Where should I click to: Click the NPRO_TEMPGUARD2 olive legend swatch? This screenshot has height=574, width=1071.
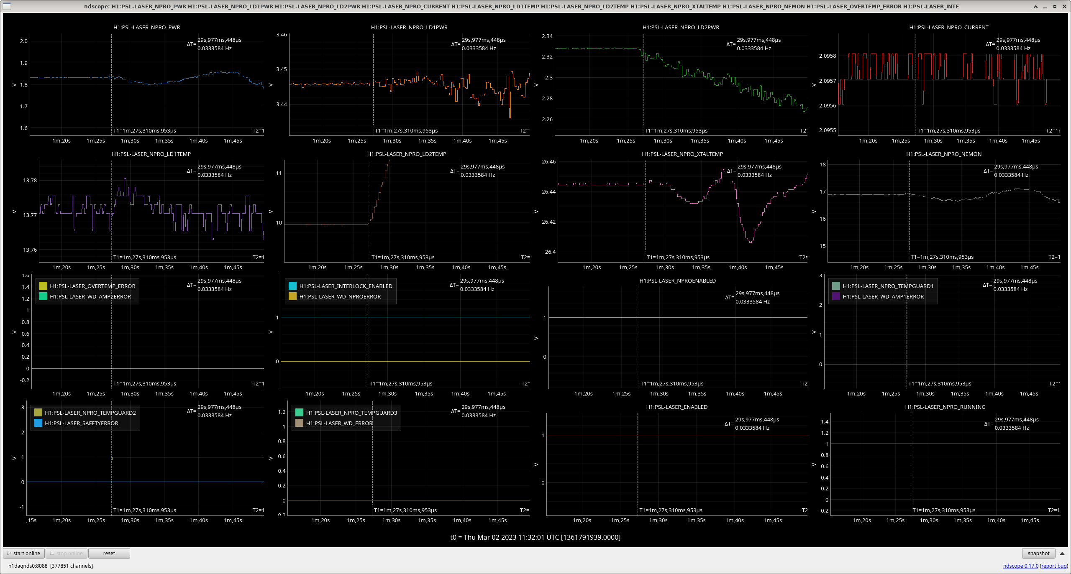coord(38,413)
